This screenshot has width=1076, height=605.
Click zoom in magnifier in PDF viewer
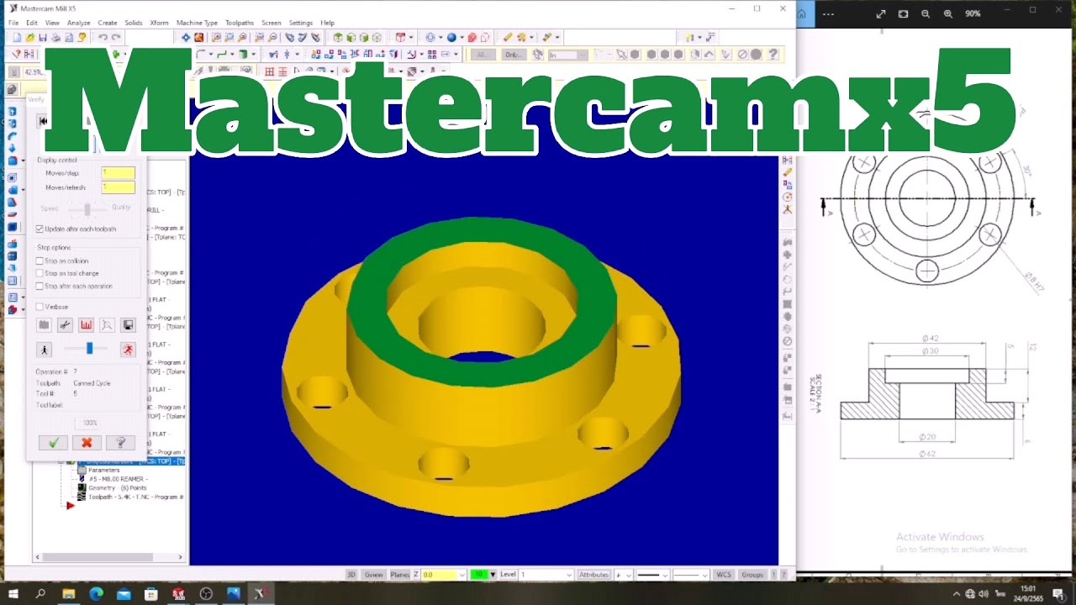(948, 13)
